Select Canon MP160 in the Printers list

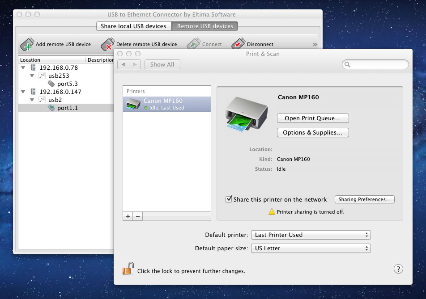point(167,104)
